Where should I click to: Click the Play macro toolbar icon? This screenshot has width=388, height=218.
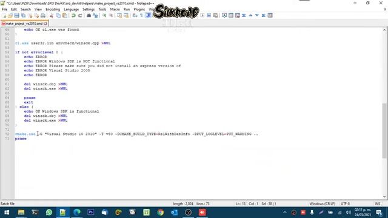(x=202, y=15)
